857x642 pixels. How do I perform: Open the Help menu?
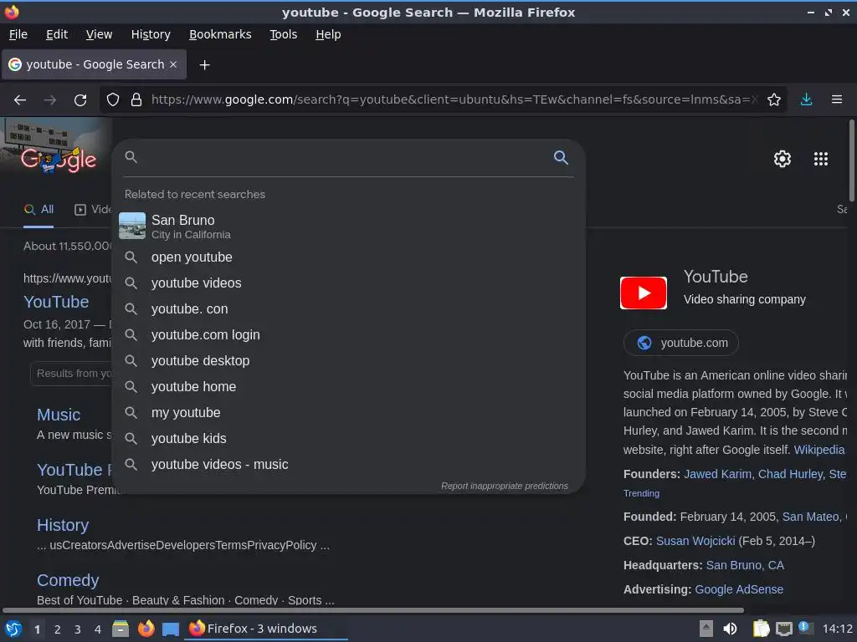328,34
